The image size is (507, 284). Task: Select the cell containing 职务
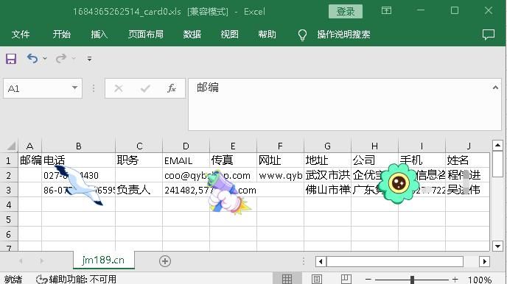(x=139, y=160)
